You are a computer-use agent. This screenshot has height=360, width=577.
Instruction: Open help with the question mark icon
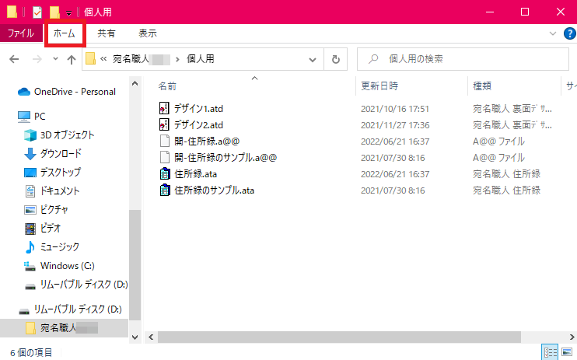coord(568,33)
